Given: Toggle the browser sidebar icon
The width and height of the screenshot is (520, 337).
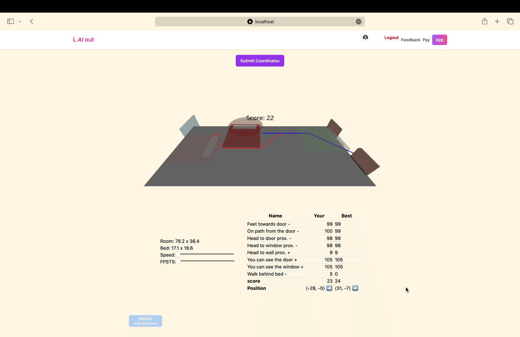Looking at the screenshot, I should tap(10, 21).
